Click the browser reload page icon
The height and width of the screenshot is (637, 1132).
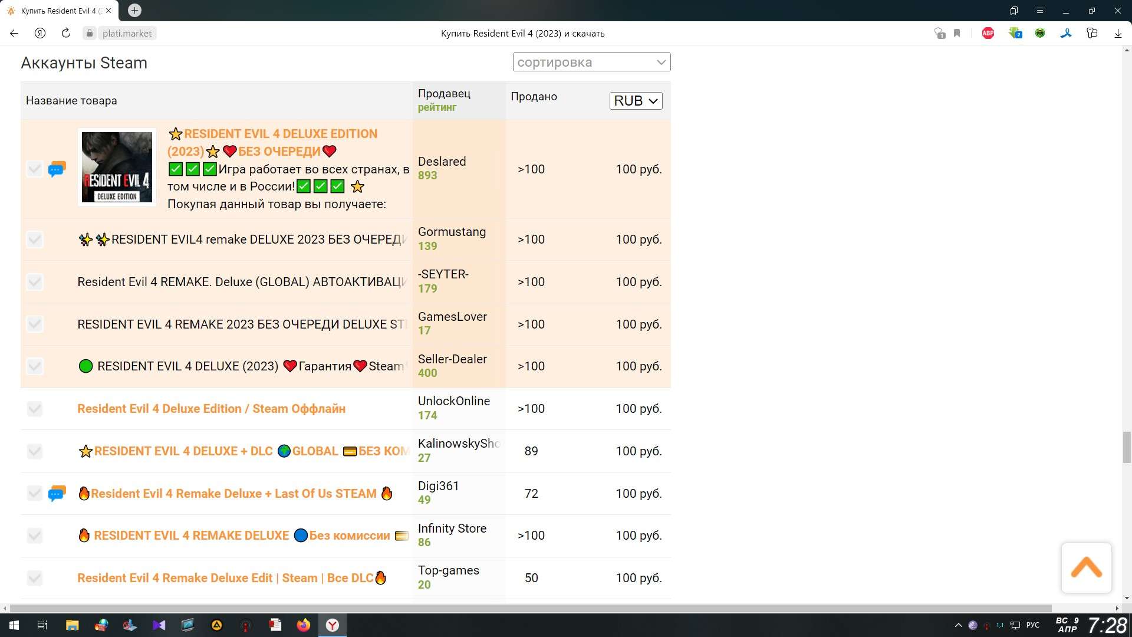coord(66,34)
